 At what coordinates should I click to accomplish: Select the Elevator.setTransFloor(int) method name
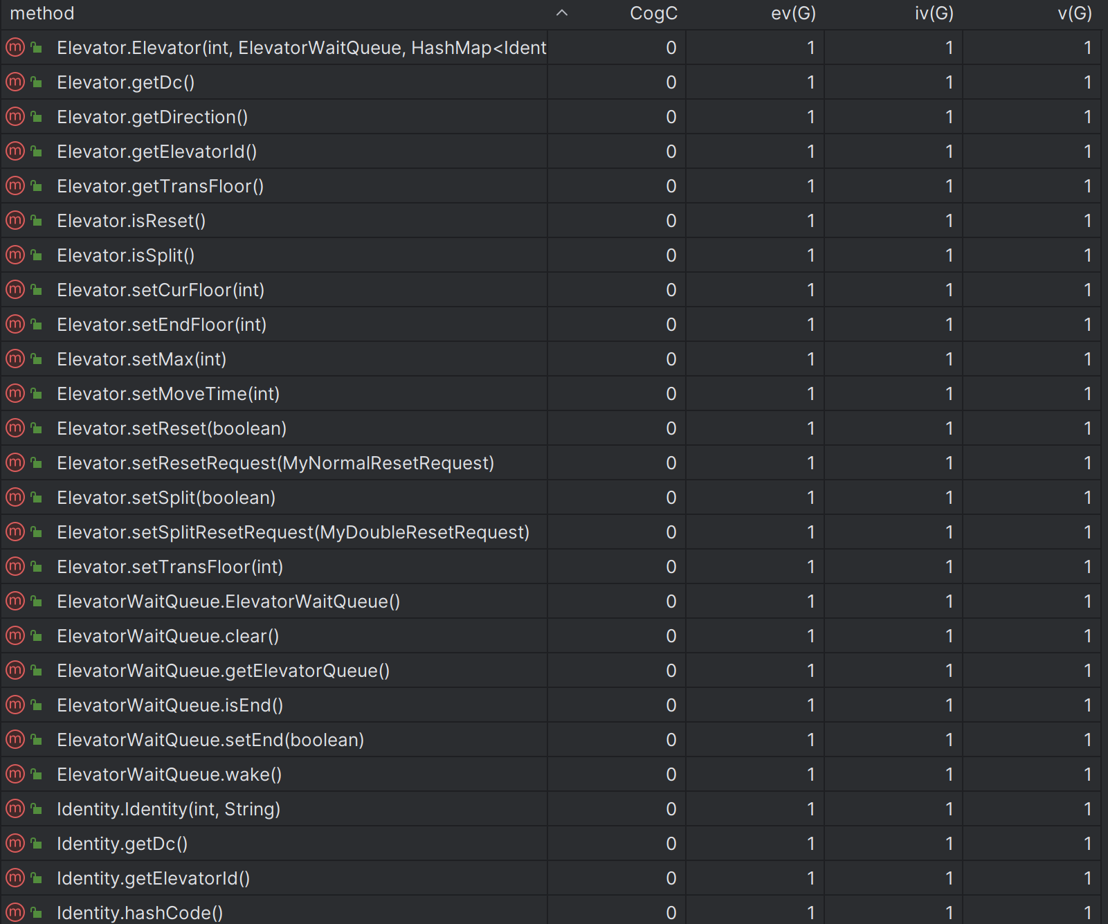pyautogui.click(x=170, y=567)
